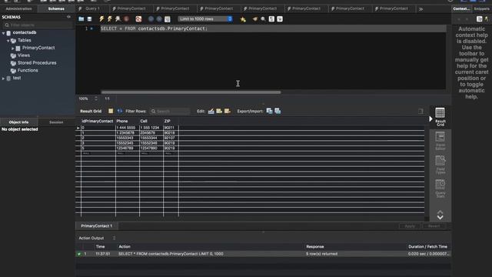
Task: Switch to the Schemas tab
Action: 56,8
